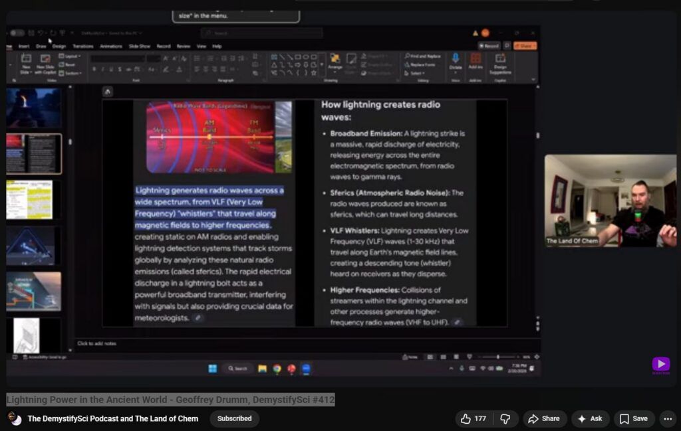
Task: Click the thumbs-down dislike icon
Action: tap(505, 419)
